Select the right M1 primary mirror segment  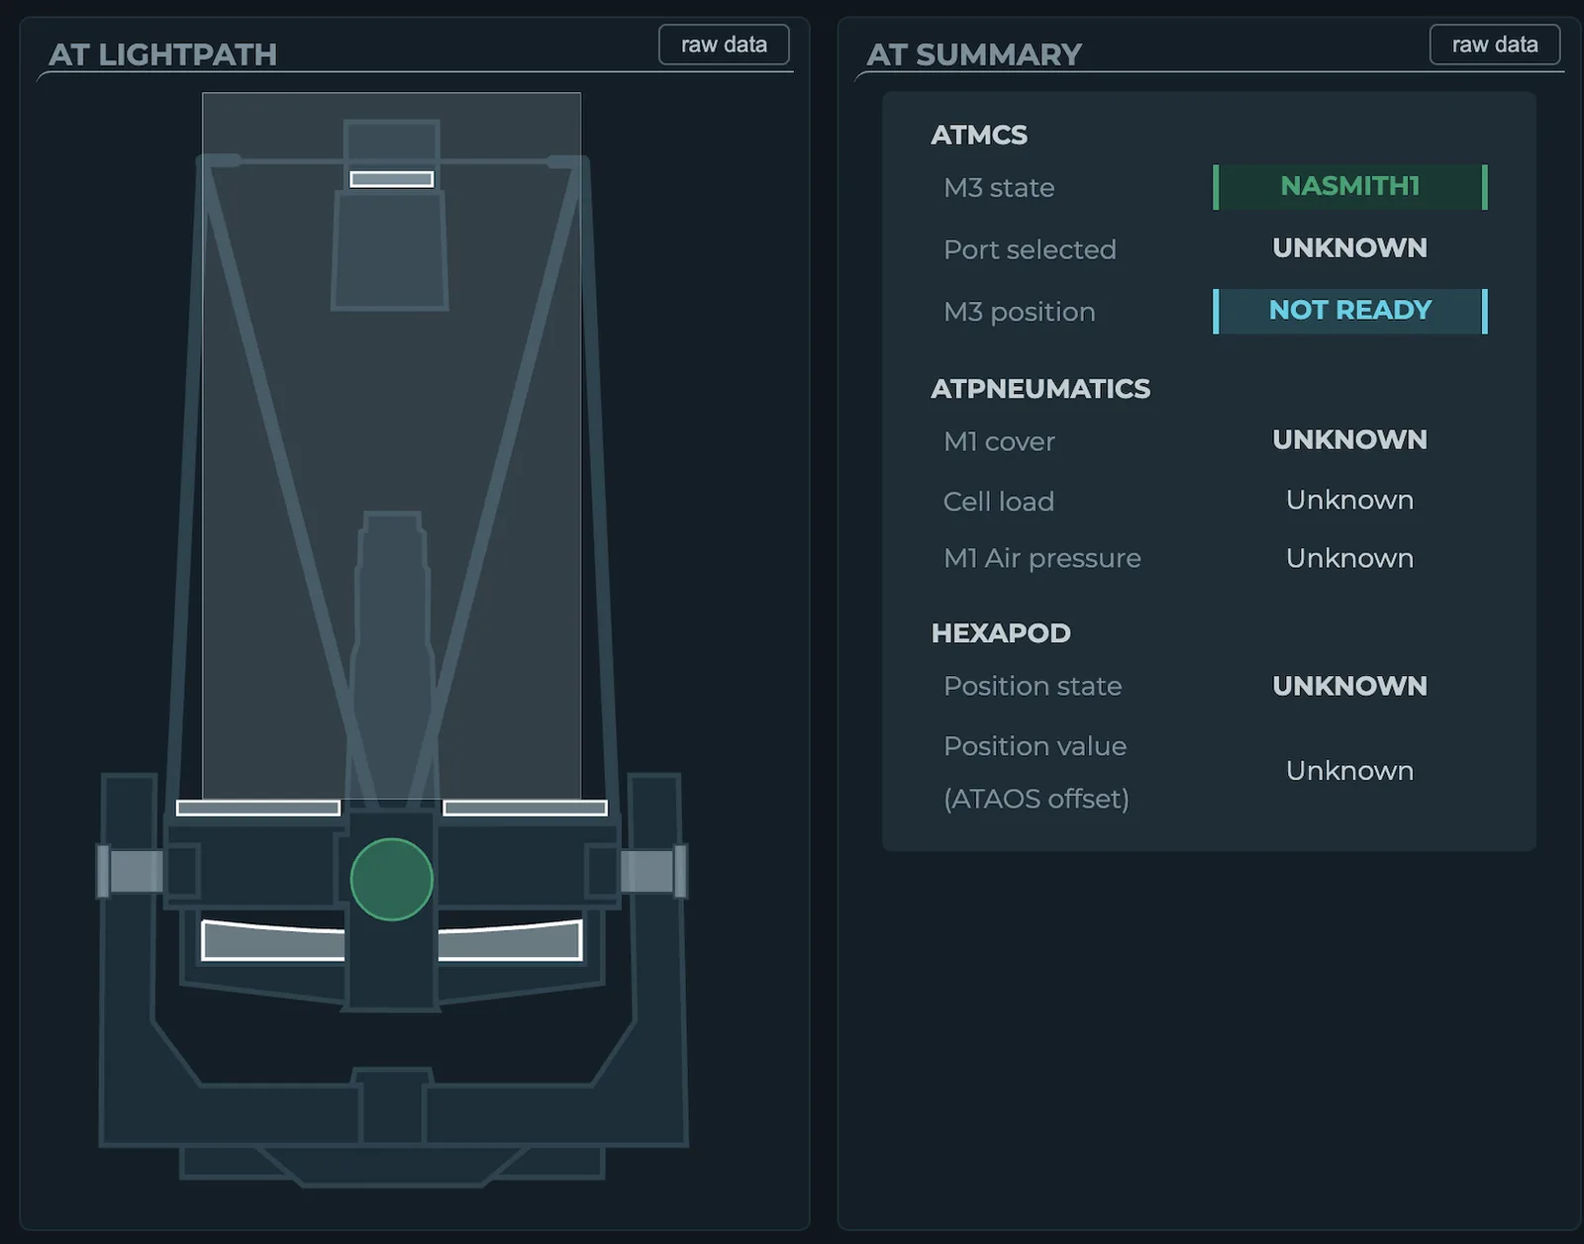(510, 939)
